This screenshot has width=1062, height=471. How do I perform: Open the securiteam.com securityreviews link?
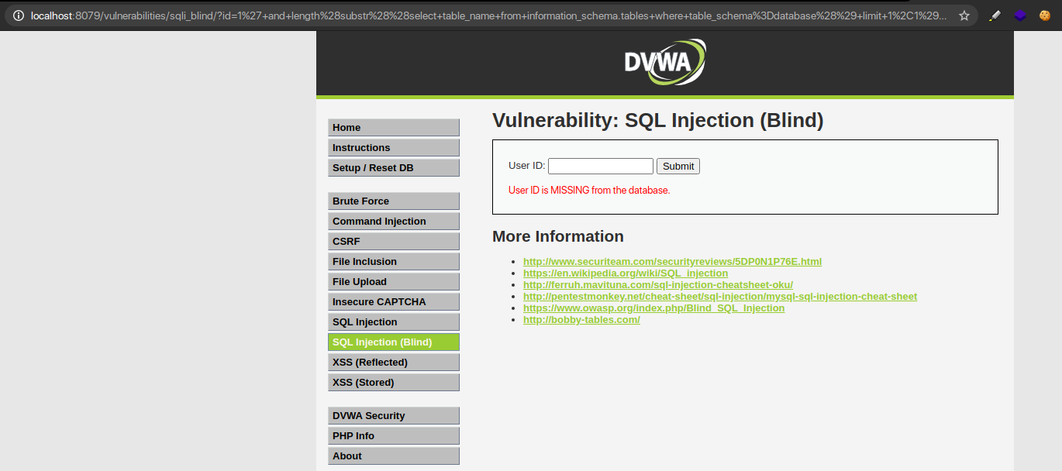click(672, 262)
